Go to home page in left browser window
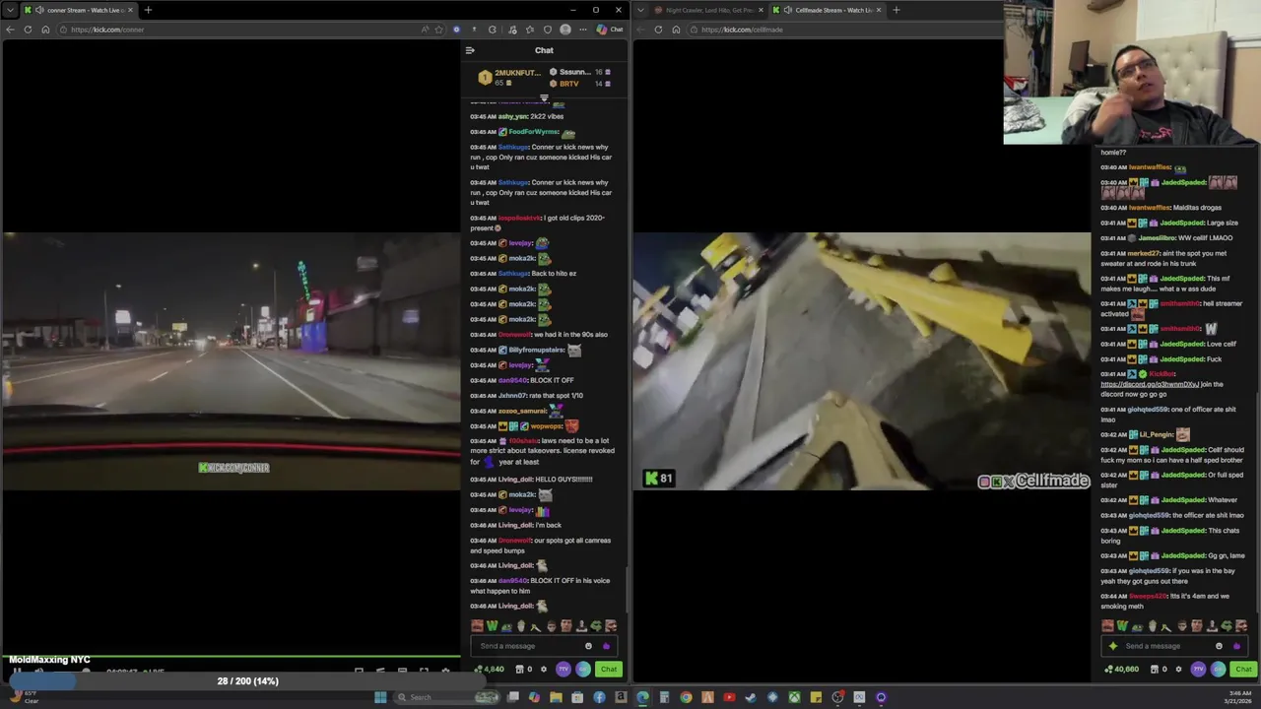Image resolution: width=1261 pixels, height=709 pixels. click(x=45, y=30)
